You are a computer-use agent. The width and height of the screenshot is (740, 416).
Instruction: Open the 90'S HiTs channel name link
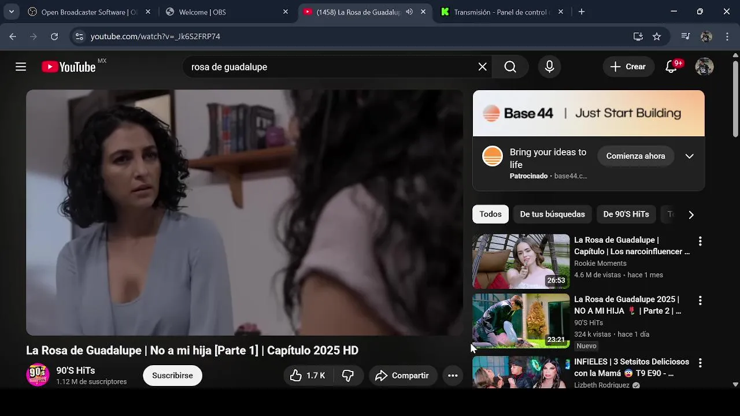76,370
